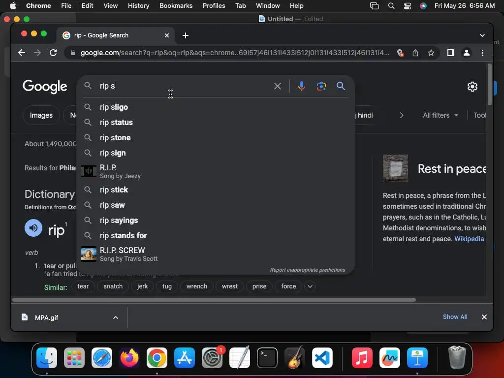This screenshot has height=378, width=504.
Task: Play pronunciation of rip speaker icon
Action: pyautogui.click(x=33, y=228)
